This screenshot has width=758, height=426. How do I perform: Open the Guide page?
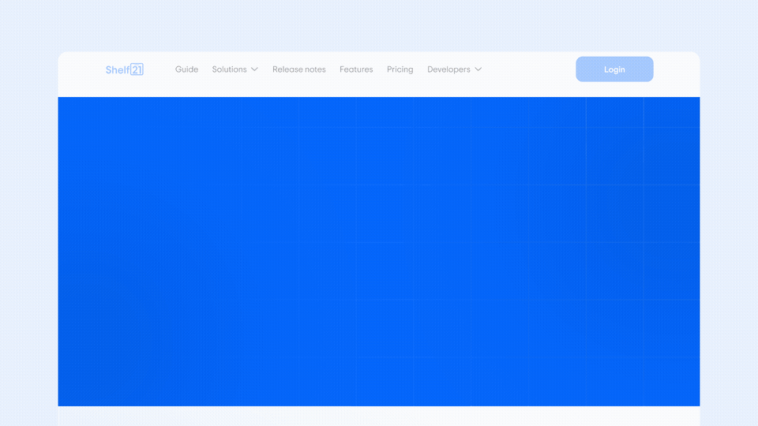tap(186, 69)
